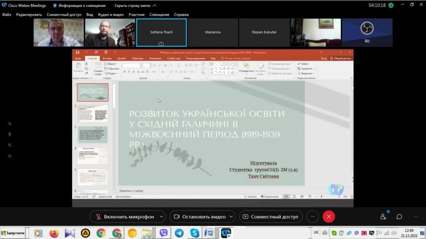Image resolution: width=426 pixels, height=239 pixels.
Task: Launch Skype from the taskbar
Action: click(194, 233)
